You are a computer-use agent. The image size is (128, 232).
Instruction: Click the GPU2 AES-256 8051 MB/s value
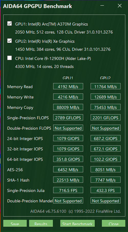[x=105, y=169]
